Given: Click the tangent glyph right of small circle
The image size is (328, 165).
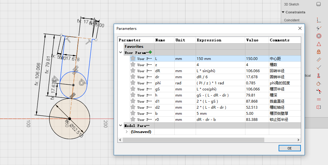Looking at the screenshot, I should 83,82.
